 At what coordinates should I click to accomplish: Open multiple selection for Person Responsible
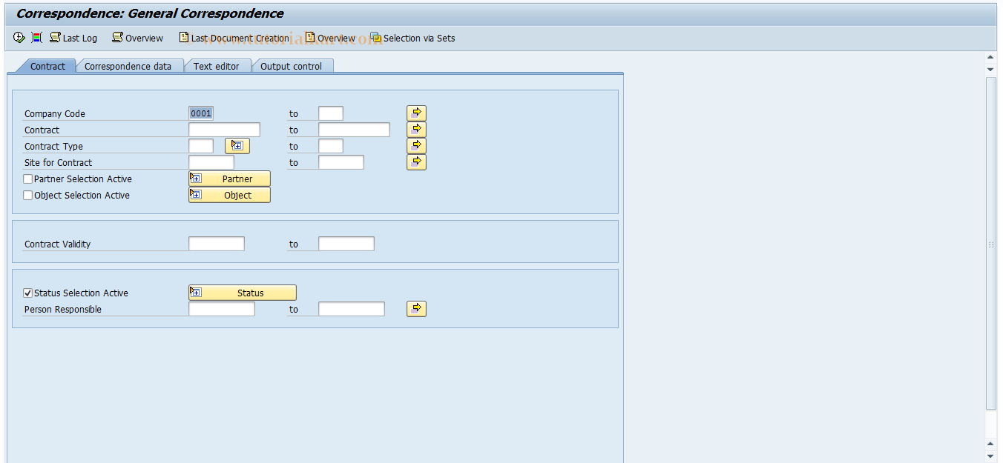pos(417,309)
